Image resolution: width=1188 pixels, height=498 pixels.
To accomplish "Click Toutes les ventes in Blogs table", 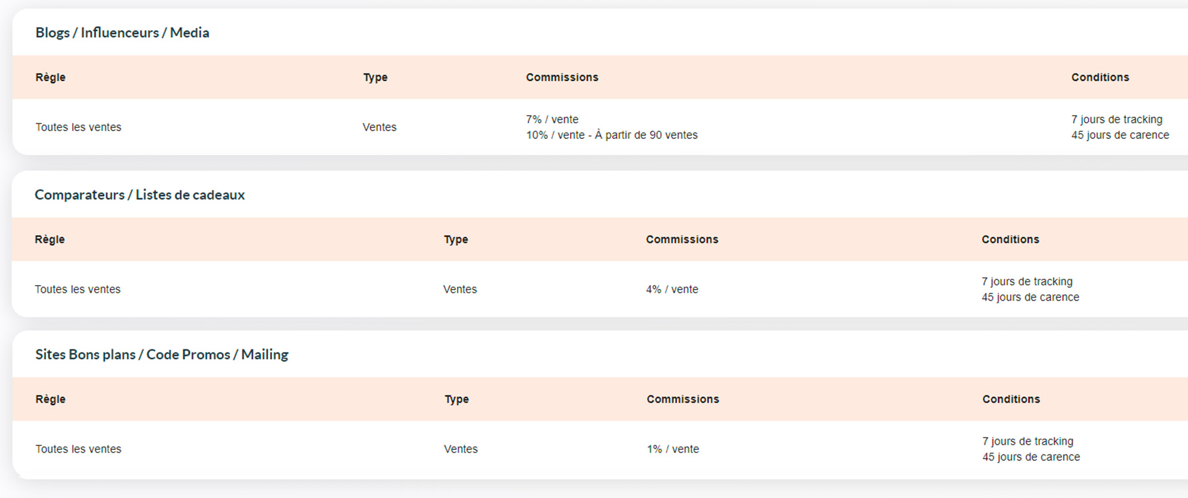I will click(79, 127).
